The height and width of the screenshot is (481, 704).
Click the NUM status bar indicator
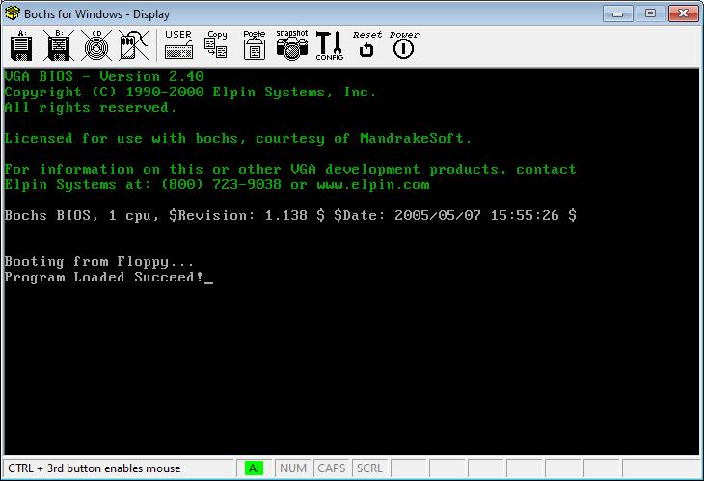click(293, 468)
